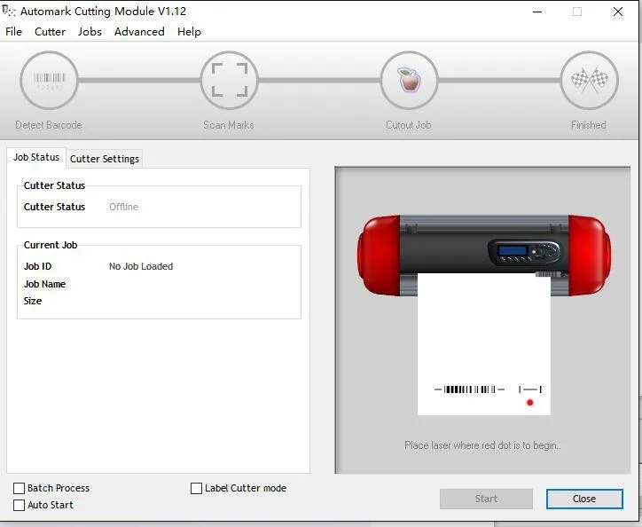Toggle the Label Cutter mode checkbox
Image resolution: width=642 pixels, height=527 pixels.
point(196,488)
